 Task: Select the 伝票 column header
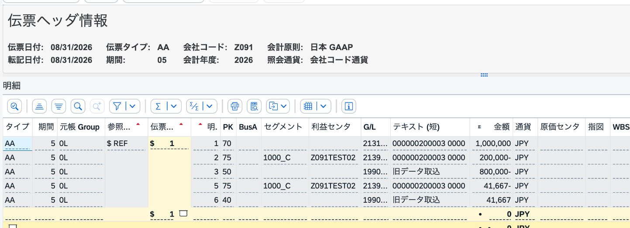tap(169, 127)
